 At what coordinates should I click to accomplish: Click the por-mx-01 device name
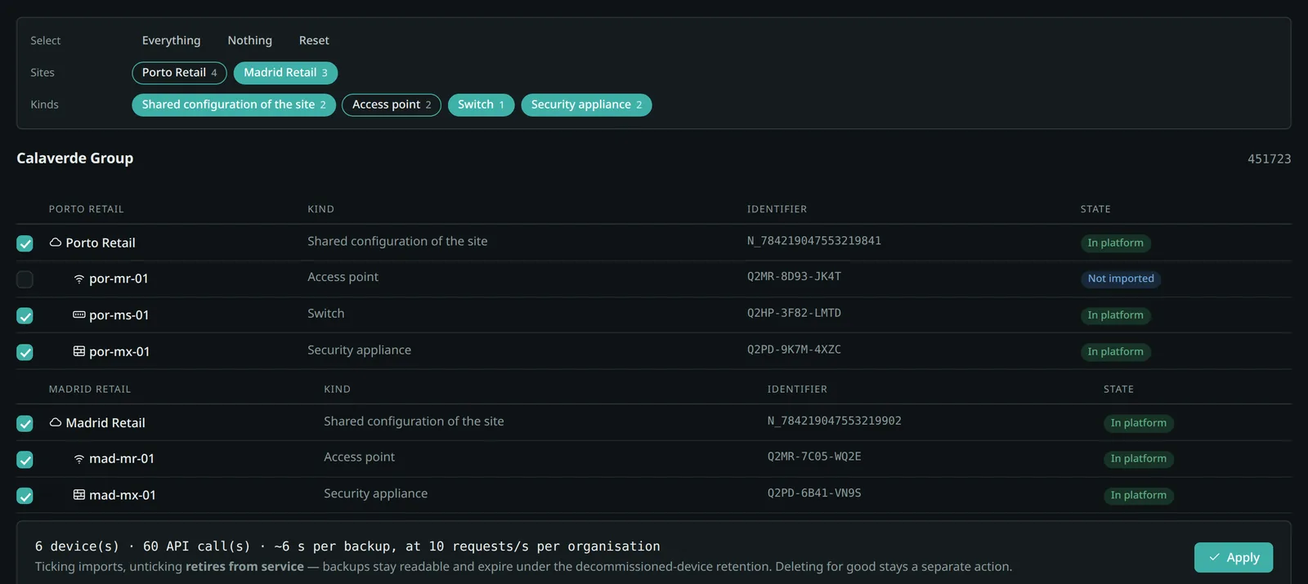(x=119, y=351)
